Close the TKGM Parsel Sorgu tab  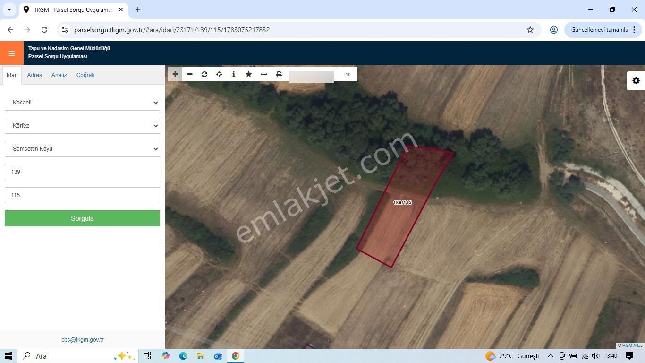[x=121, y=9]
